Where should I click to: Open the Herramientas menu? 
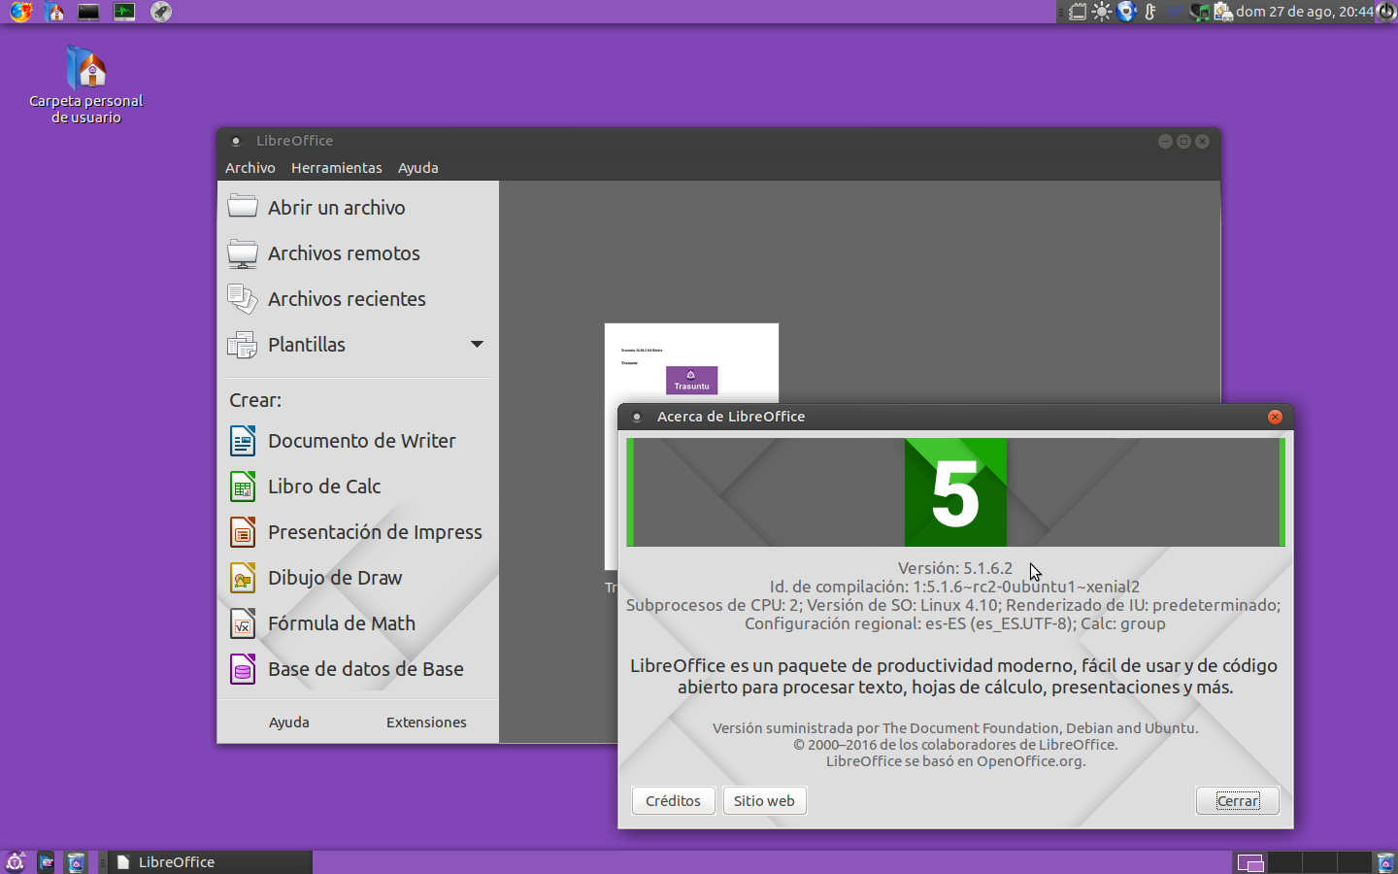[336, 167]
